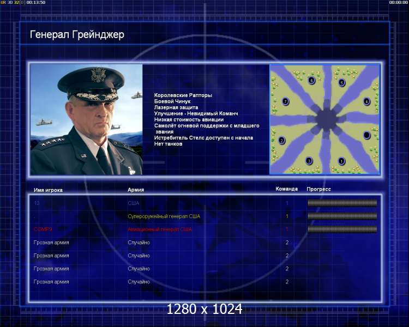Click progress bar of Супероружейный генерал row
This screenshot has width=409, height=327.
point(342,216)
